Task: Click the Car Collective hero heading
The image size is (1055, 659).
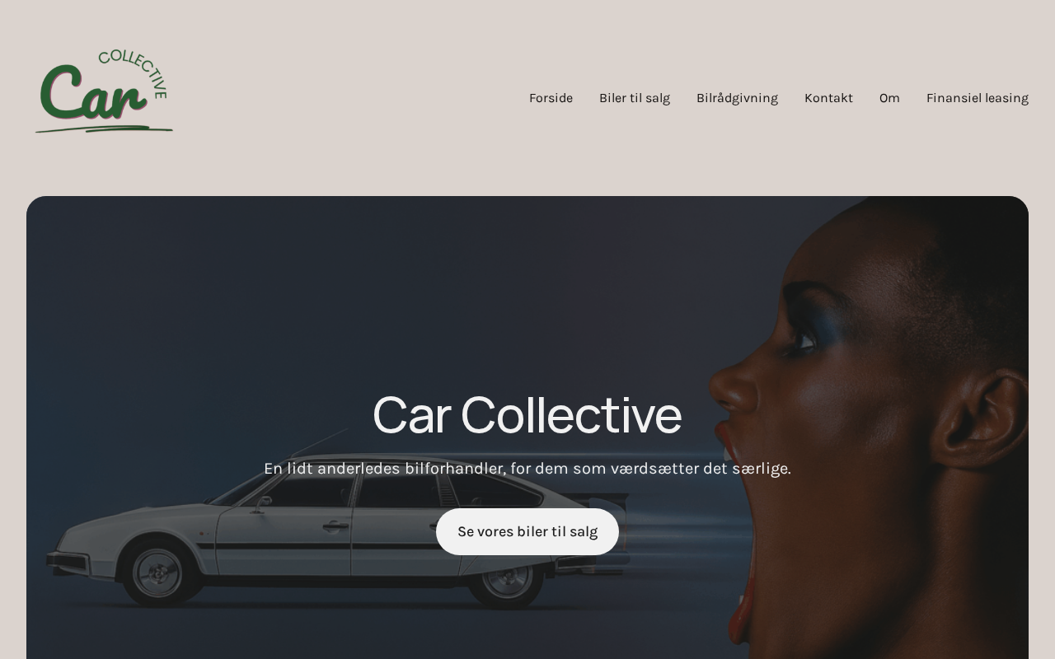Action: (x=527, y=414)
